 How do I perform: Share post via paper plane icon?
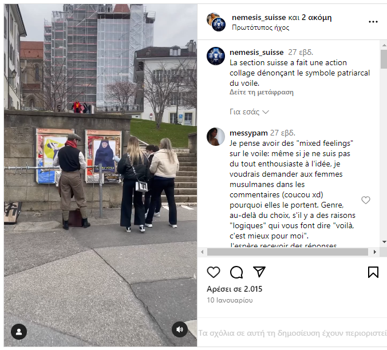(x=259, y=272)
